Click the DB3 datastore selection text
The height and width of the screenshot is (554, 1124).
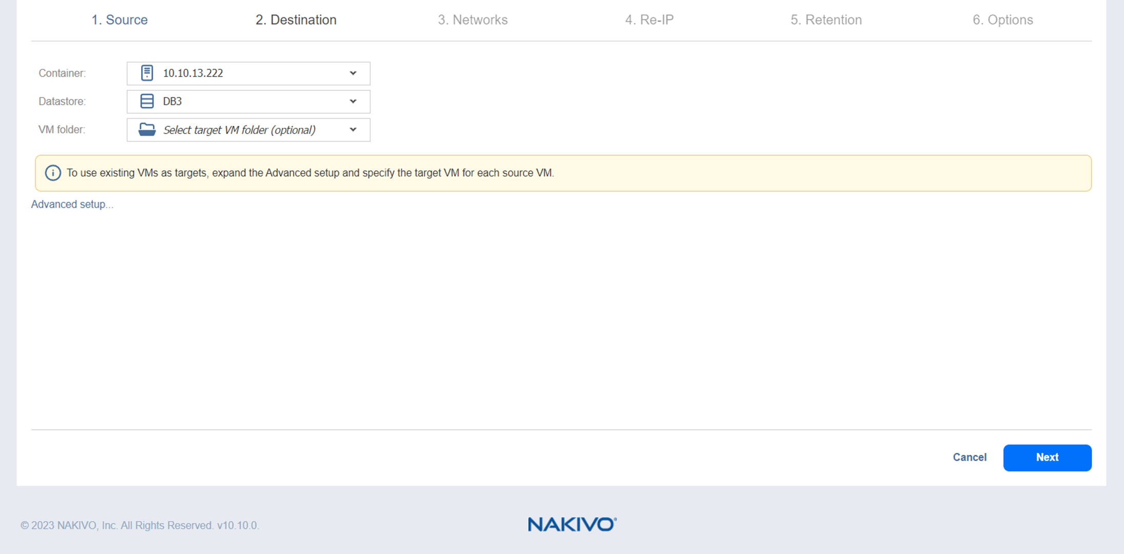coord(172,102)
